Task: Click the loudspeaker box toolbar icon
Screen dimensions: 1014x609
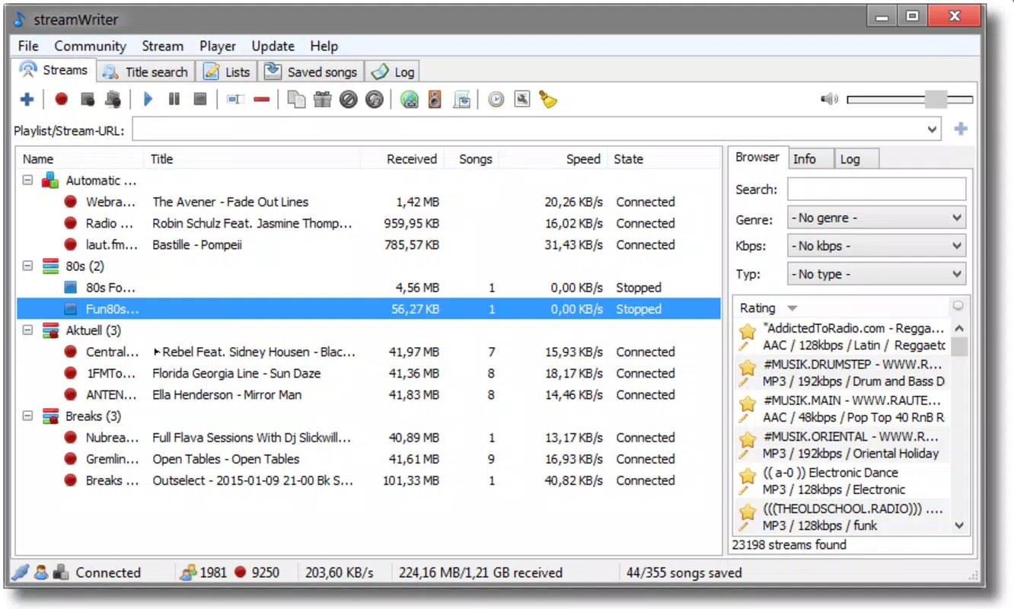Action: (435, 99)
